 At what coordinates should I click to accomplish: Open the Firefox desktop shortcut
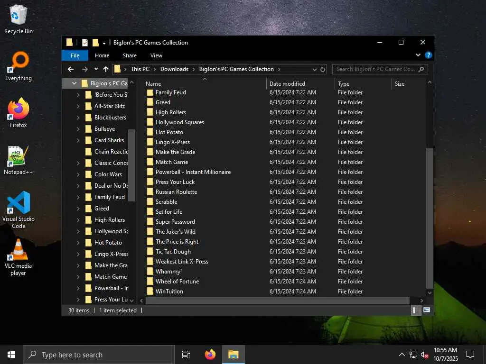[x=19, y=113]
